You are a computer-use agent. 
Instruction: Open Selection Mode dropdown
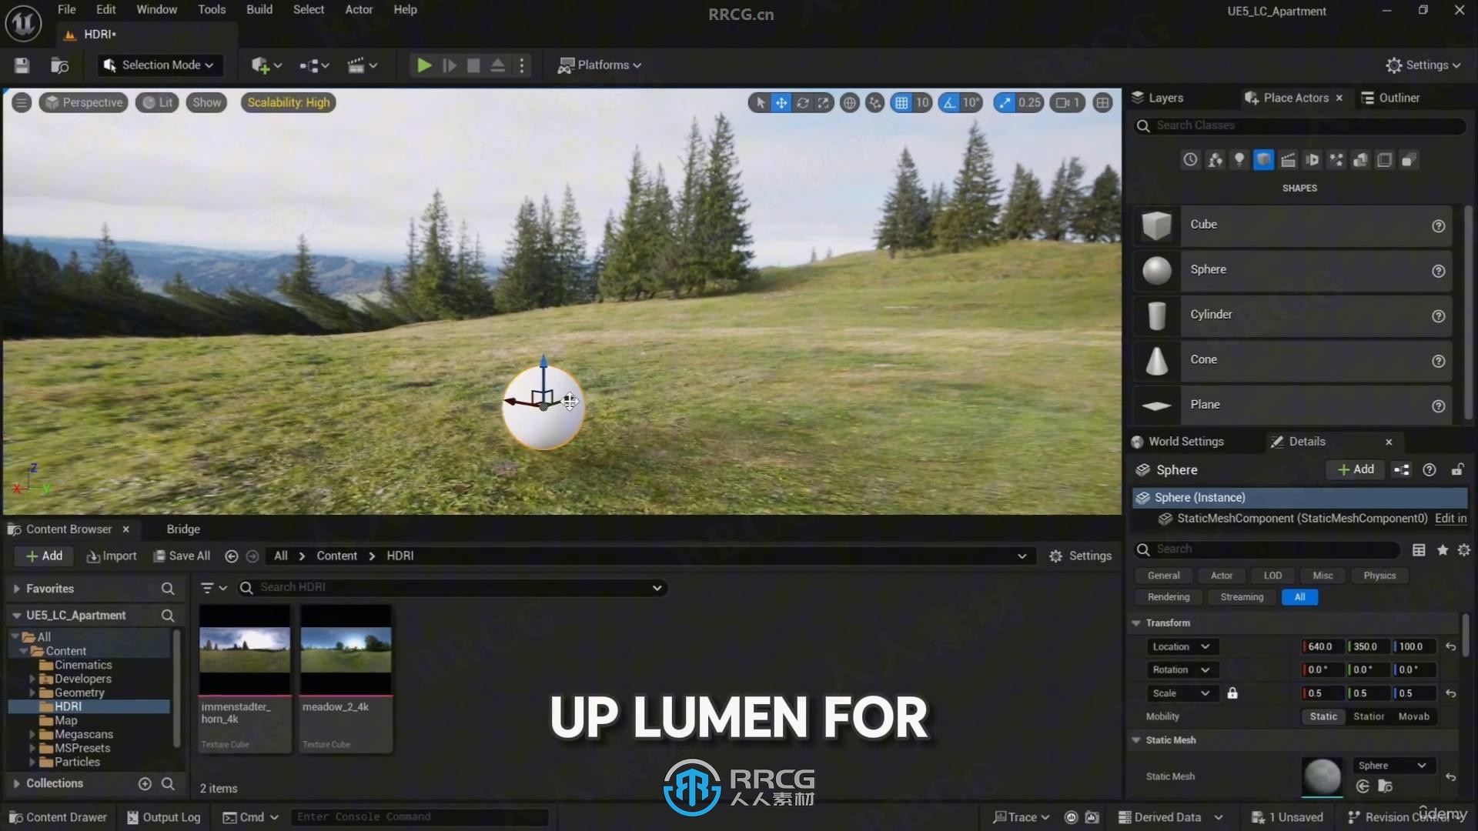[x=160, y=65]
